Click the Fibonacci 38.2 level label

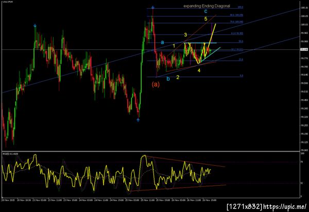coord(237,50)
